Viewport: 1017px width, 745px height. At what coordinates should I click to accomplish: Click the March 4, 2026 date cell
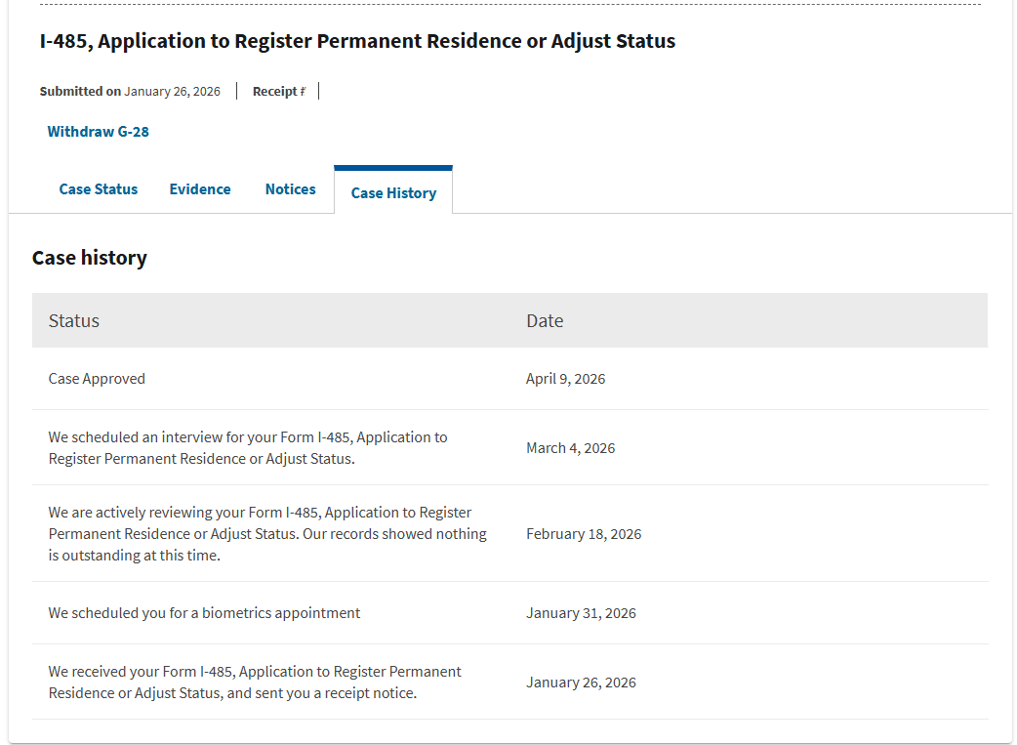click(x=571, y=448)
